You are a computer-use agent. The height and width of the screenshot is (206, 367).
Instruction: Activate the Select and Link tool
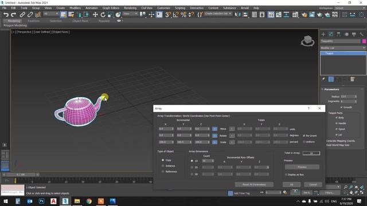click(22, 15)
